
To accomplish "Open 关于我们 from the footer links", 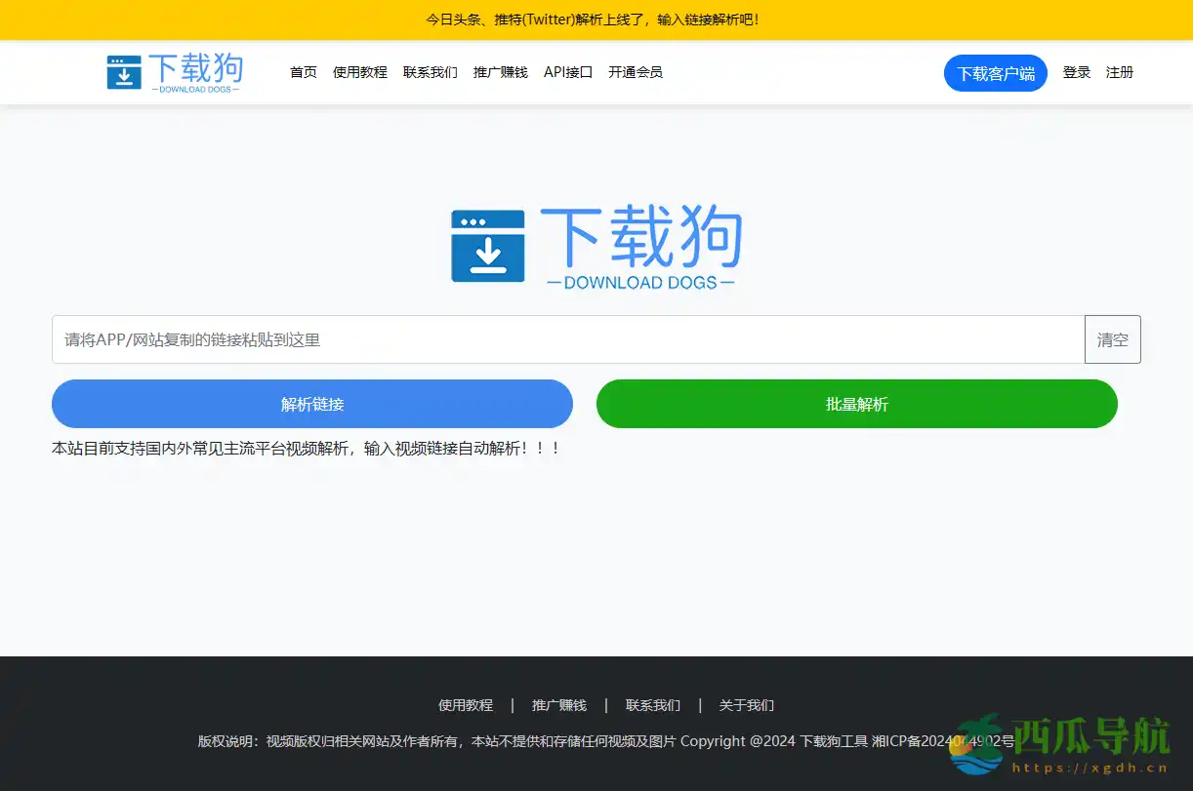I will [x=746, y=704].
